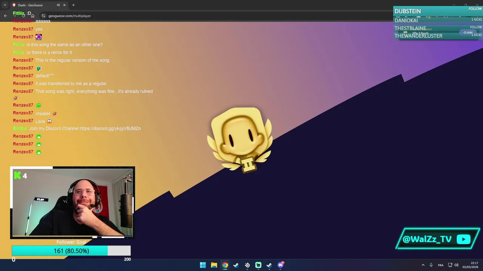This screenshot has width=483, height=271.
Task: Open the network status tray icon
Action: [450, 265]
